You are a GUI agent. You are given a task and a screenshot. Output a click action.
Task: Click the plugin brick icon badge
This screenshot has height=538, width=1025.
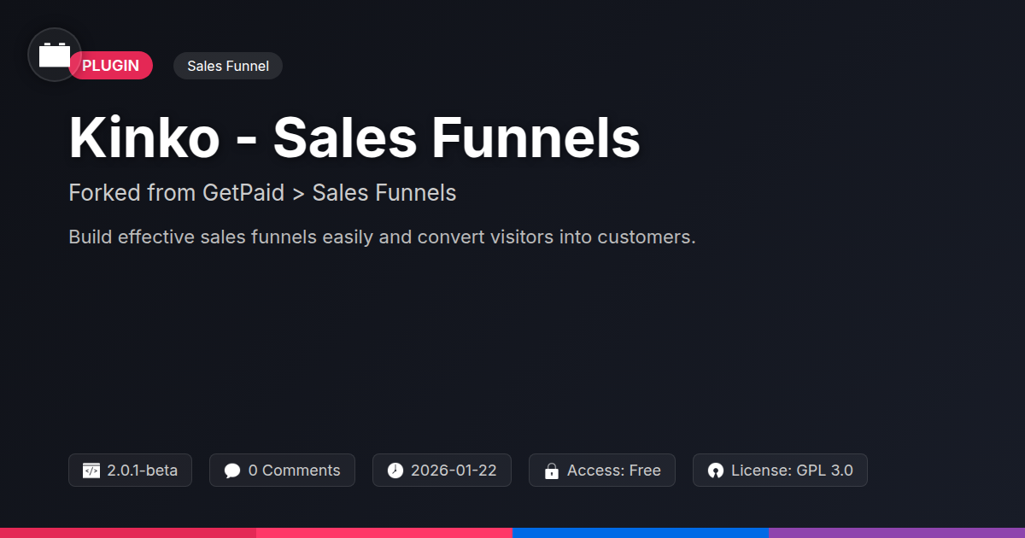55,55
